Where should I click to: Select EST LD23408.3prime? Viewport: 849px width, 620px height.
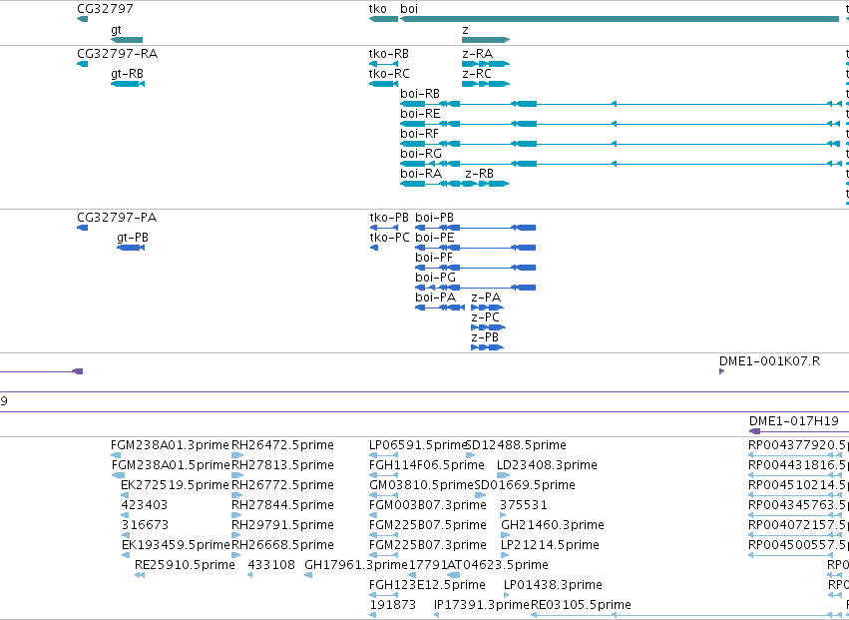(x=504, y=475)
